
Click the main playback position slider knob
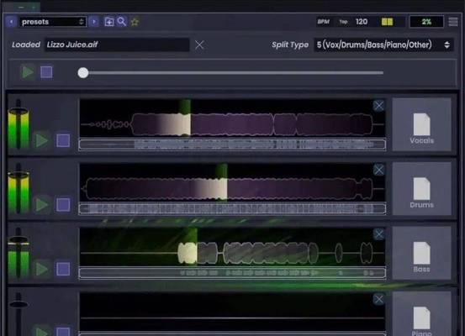tap(83, 72)
